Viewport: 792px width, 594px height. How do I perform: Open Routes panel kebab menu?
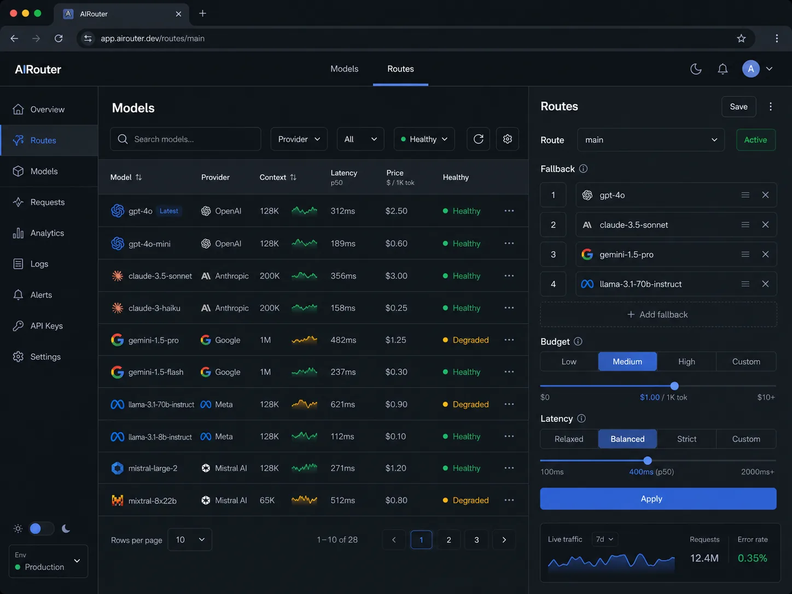tap(771, 107)
